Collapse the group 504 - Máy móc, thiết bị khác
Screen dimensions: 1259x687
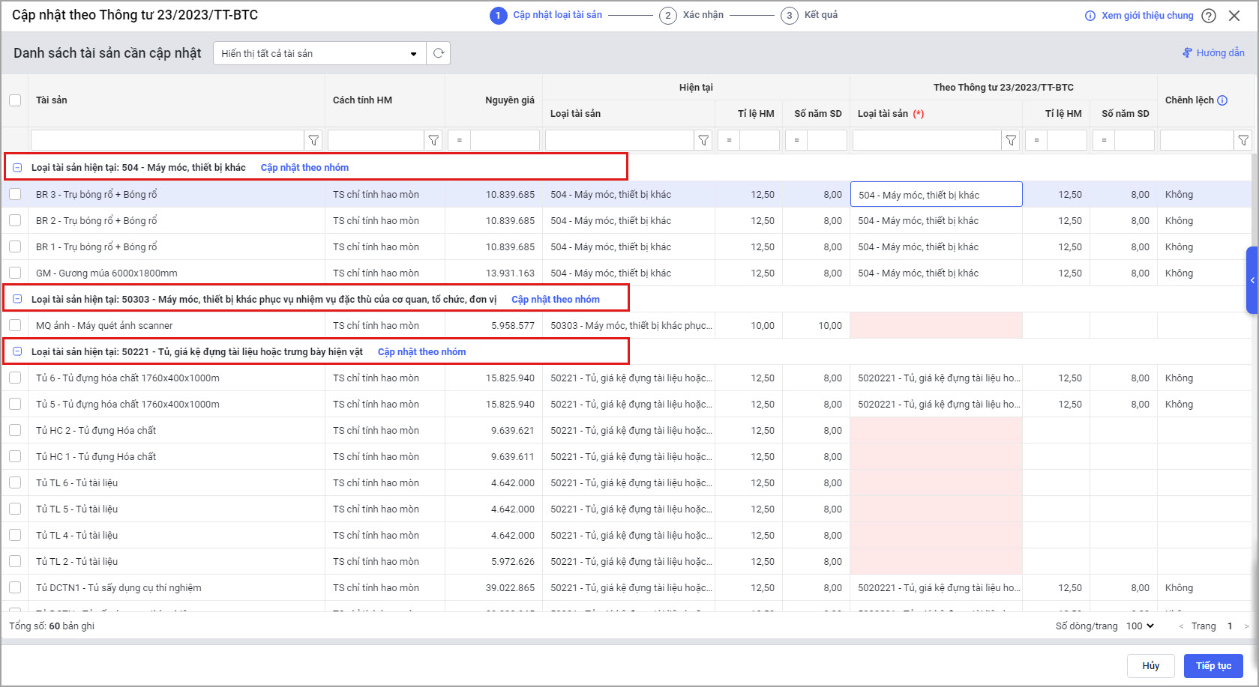point(17,167)
